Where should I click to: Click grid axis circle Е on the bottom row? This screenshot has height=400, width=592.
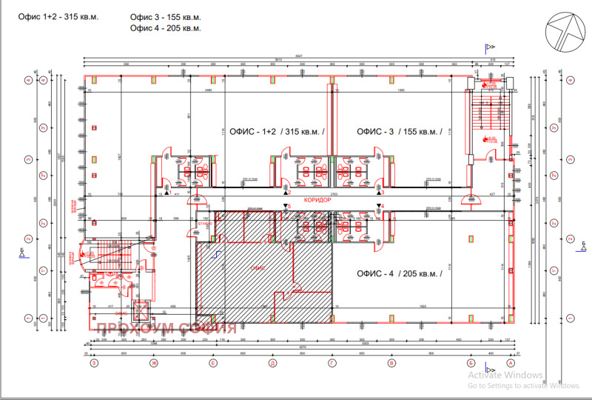coord(212,364)
